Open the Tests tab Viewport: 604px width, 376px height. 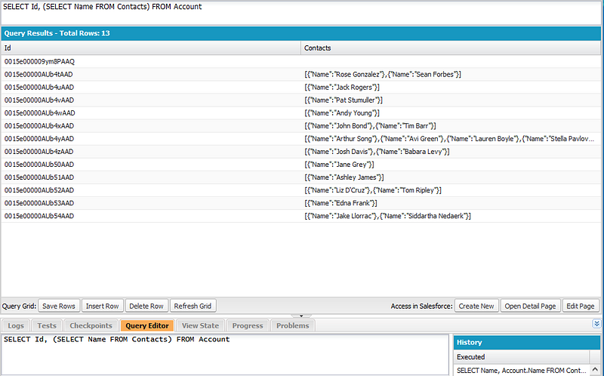pyautogui.click(x=47, y=325)
